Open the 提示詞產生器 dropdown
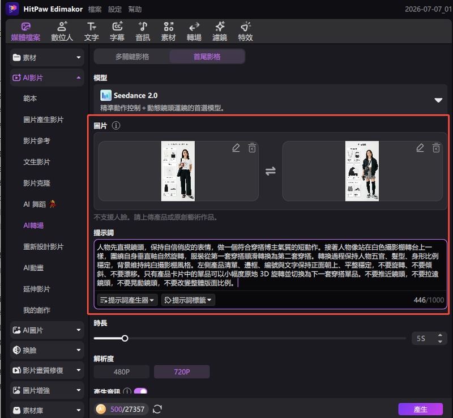This screenshot has height=418, width=453. tap(127, 300)
